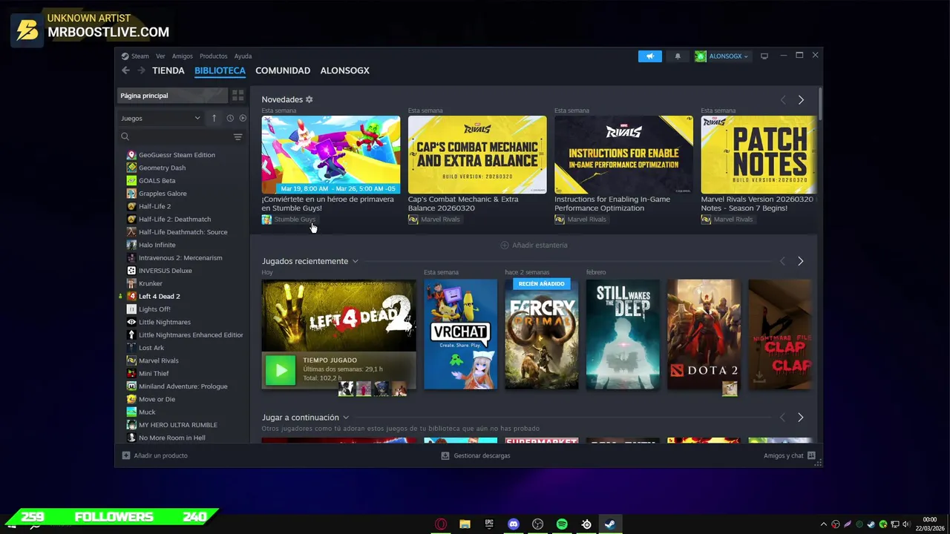The height and width of the screenshot is (534, 950).
Task: Open Novedades settings gear icon
Action: coord(309,99)
